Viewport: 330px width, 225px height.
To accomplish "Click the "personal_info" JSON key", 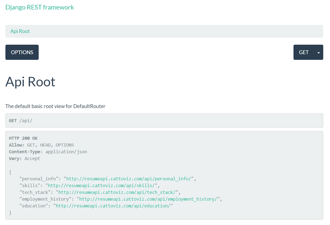I will pyautogui.click(x=39, y=179).
